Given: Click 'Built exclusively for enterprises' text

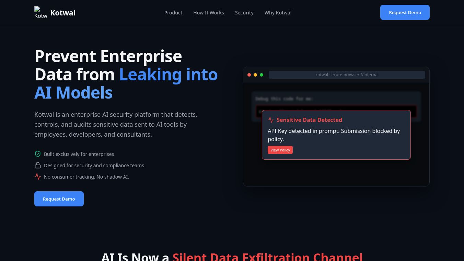Looking at the screenshot, I should coord(79,154).
